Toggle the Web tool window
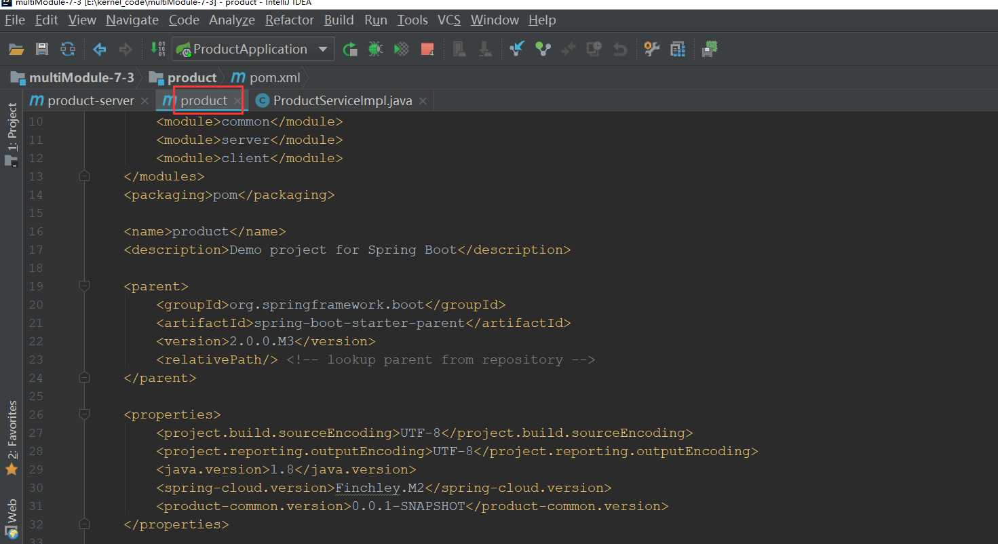 point(12,520)
